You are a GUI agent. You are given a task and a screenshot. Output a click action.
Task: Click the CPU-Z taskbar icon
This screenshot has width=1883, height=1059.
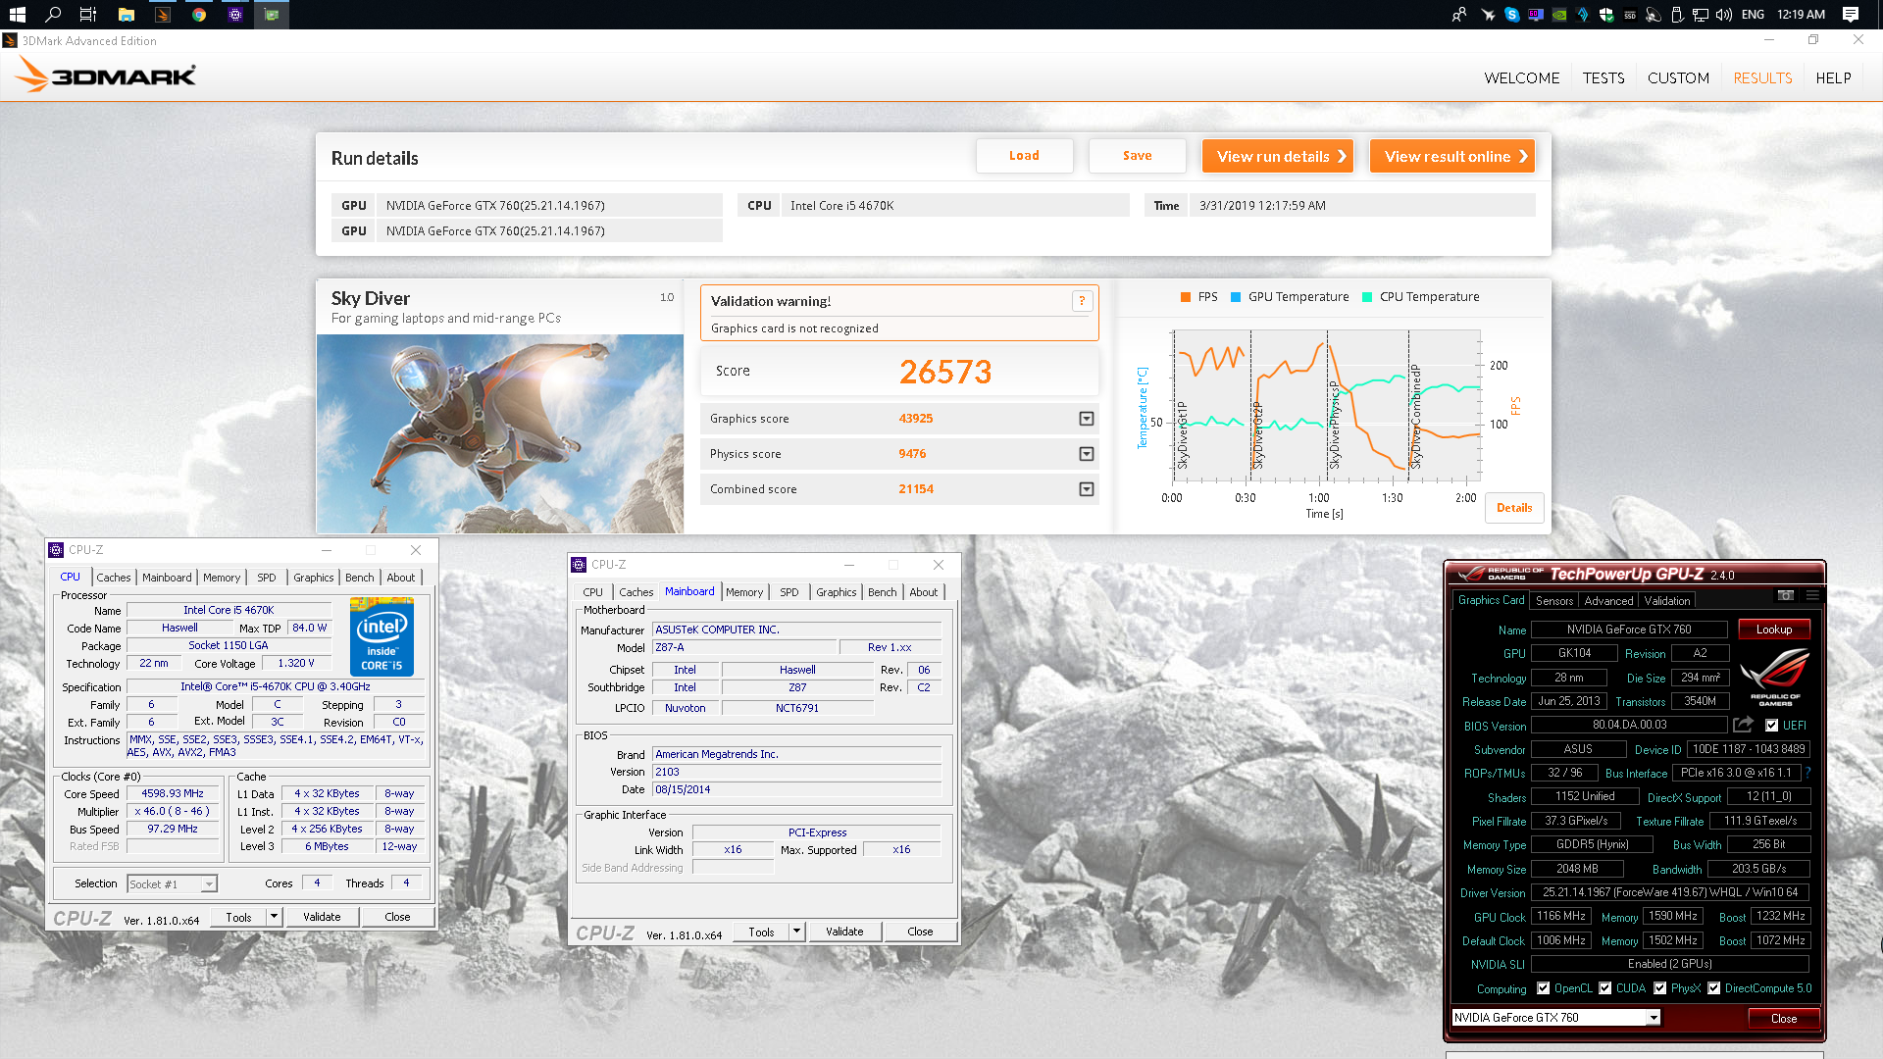click(235, 14)
